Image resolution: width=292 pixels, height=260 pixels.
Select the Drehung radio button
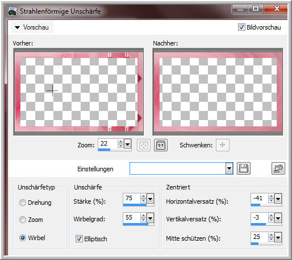(23, 203)
